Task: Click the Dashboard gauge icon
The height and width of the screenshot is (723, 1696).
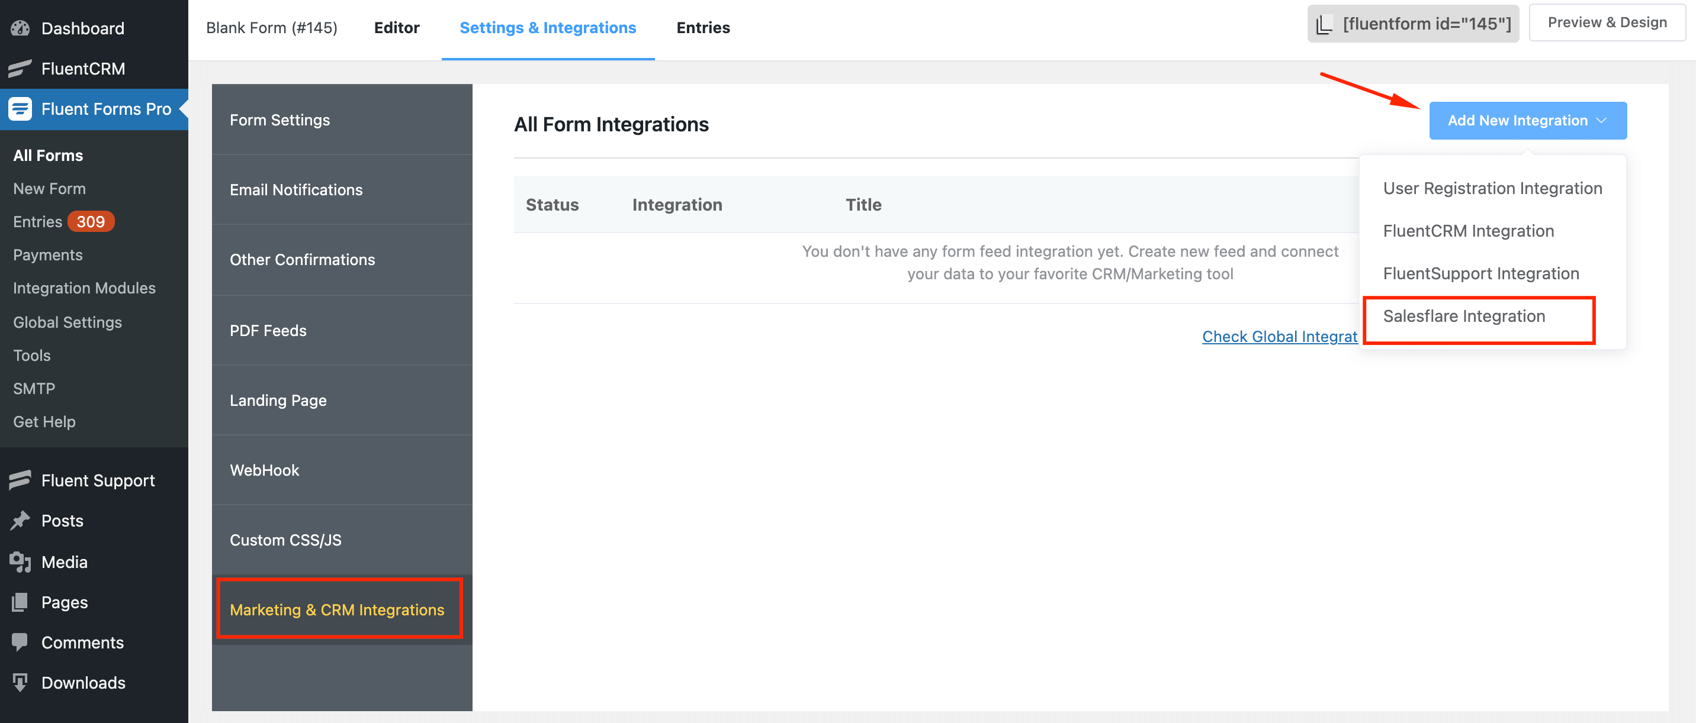Action: [x=20, y=28]
